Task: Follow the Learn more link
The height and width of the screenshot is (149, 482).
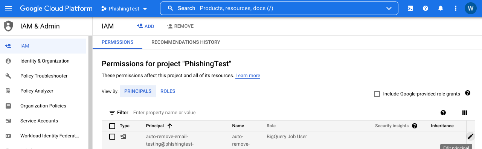Action: [248, 76]
